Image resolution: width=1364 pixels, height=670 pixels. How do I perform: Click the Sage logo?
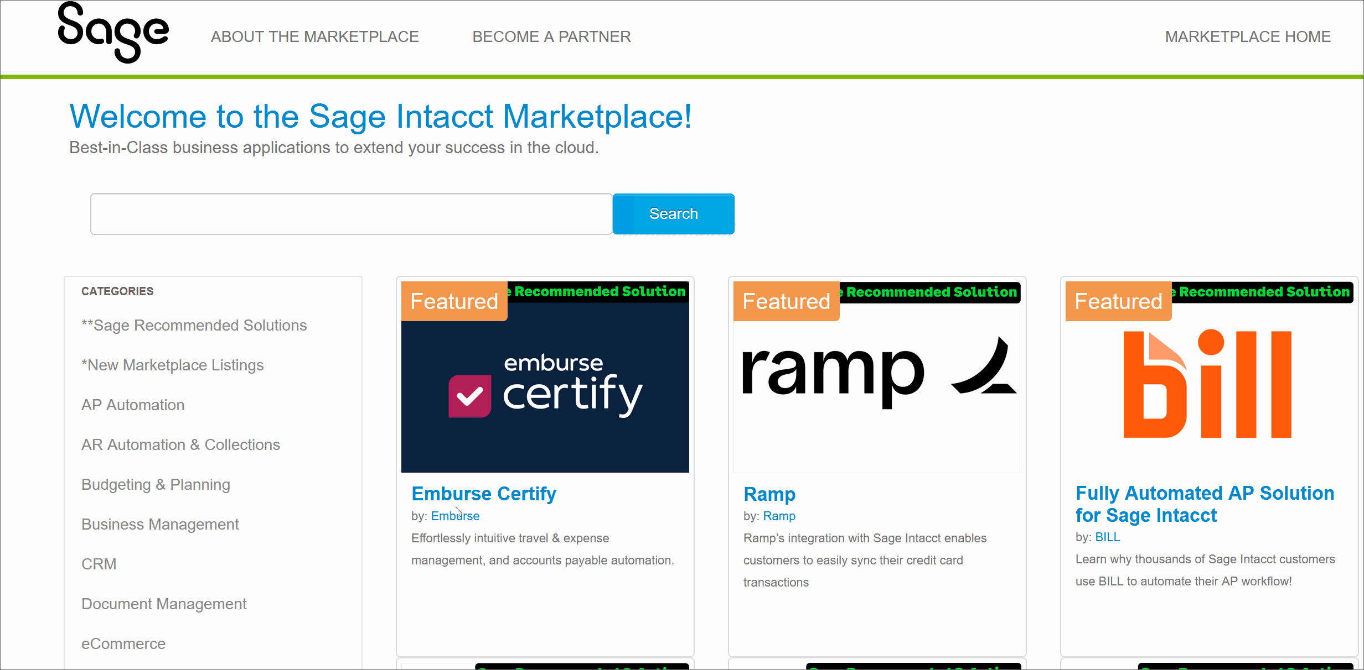pos(113,33)
